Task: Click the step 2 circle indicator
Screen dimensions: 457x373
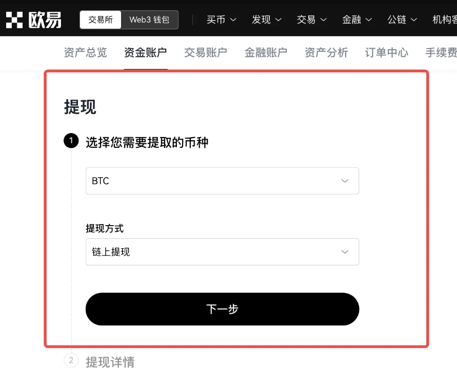Action: coord(71,361)
